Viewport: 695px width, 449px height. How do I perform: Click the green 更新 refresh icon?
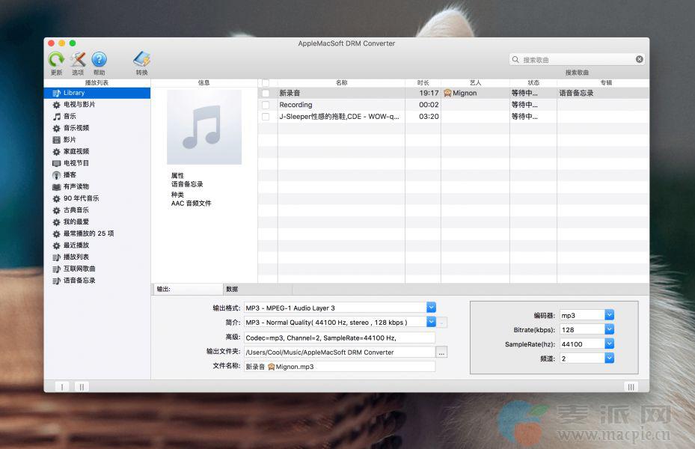point(56,60)
